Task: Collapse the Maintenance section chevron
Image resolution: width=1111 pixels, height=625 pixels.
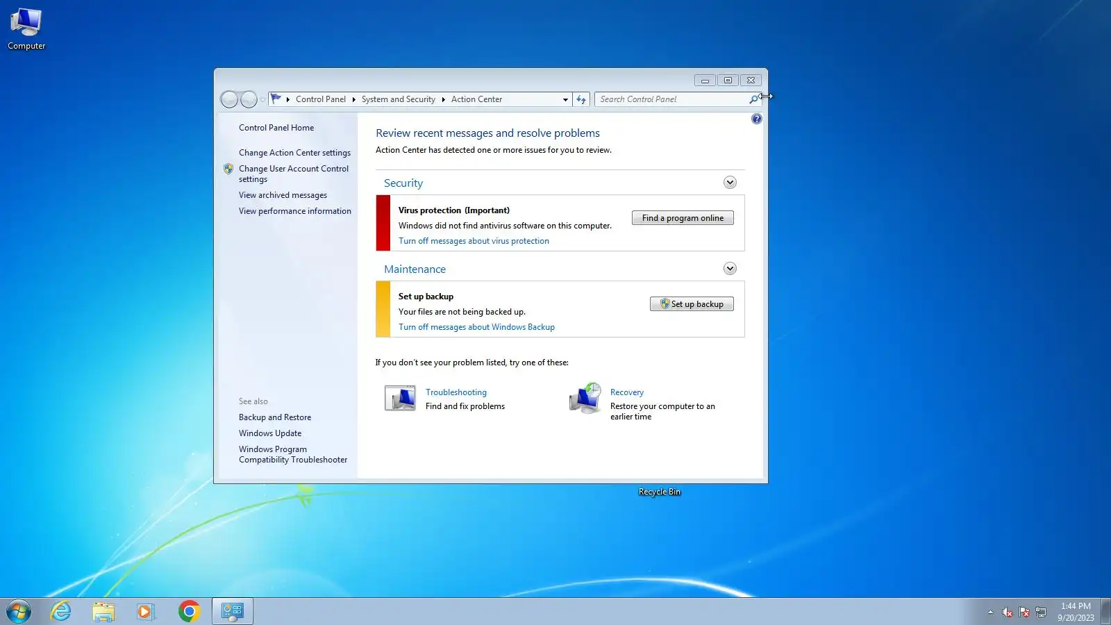Action: click(x=730, y=269)
